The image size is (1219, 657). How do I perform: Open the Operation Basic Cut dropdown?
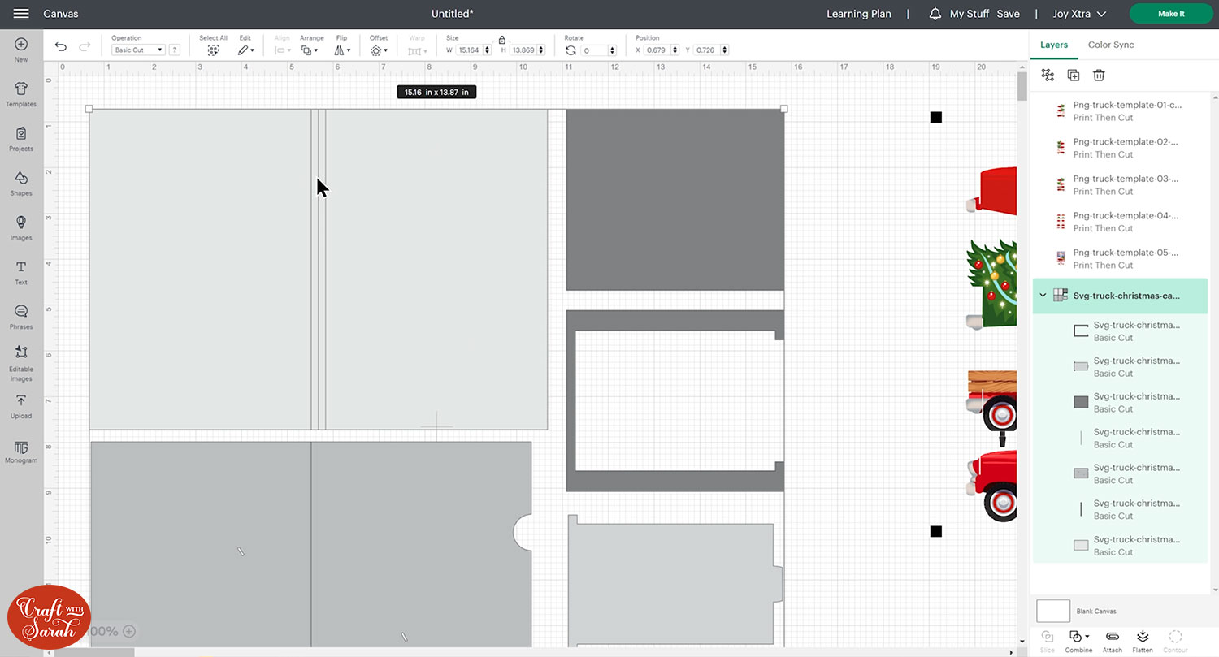tap(138, 50)
